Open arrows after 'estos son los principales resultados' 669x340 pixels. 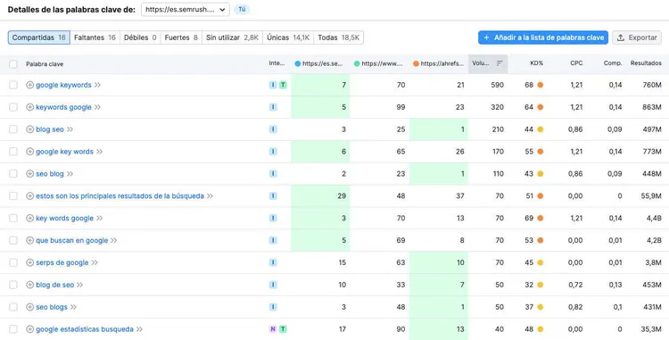[210, 195]
